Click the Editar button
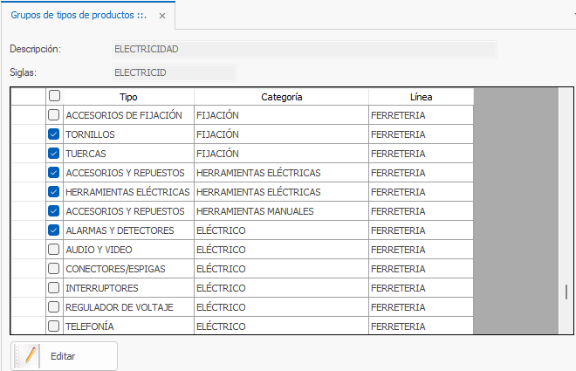Image resolution: width=576 pixels, height=371 pixels. coord(65,356)
